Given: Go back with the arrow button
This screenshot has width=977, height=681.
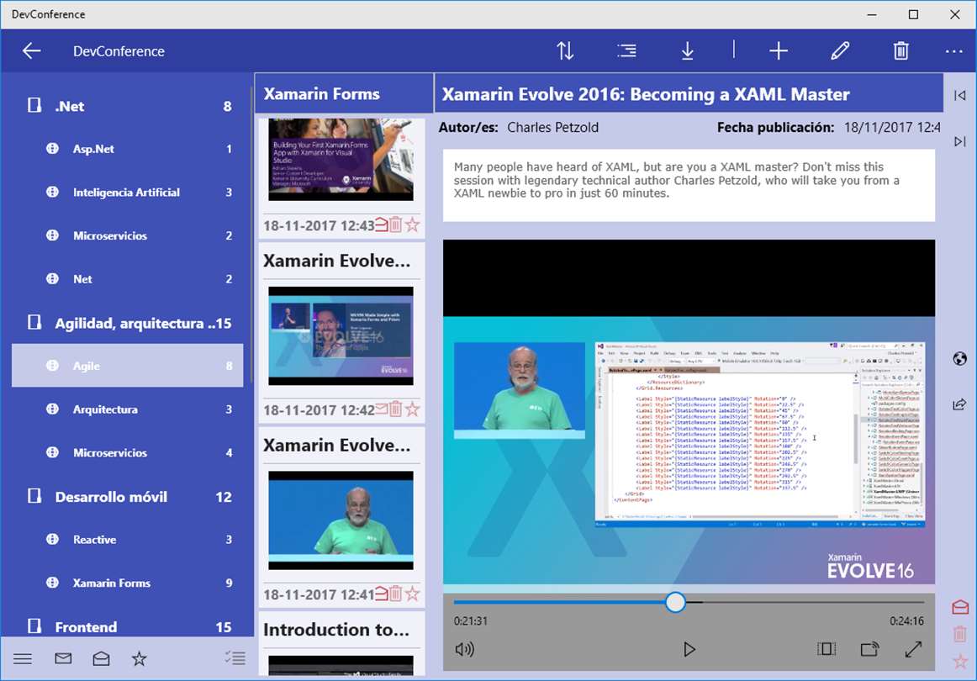Looking at the screenshot, I should pos(31,51).
